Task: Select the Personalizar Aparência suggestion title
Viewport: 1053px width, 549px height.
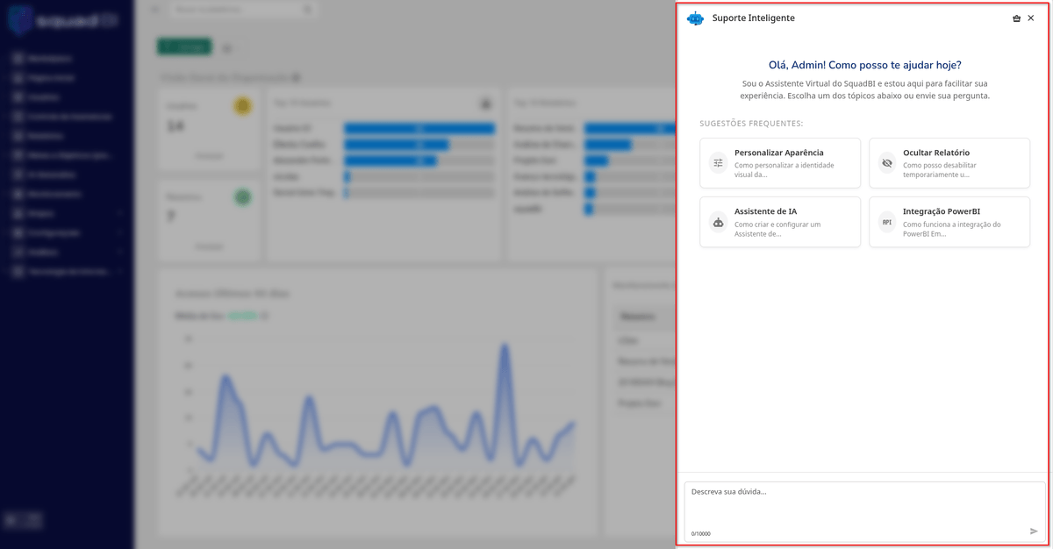Action: [x=778, y=153]
